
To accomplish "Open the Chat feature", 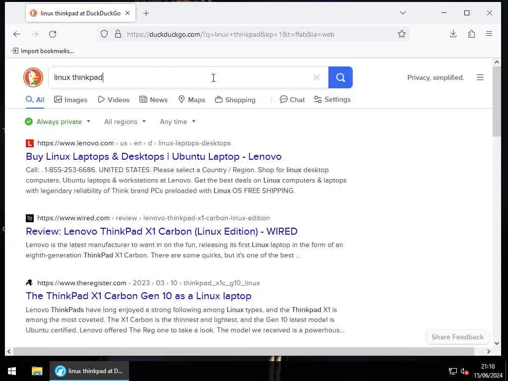I will 292,100.
